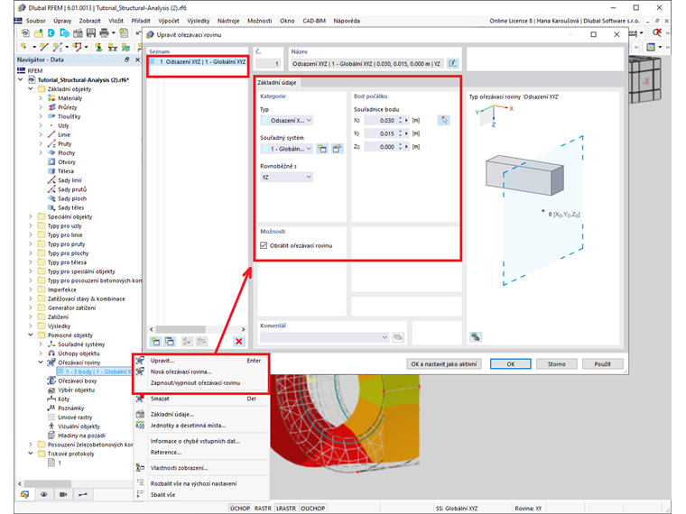Click the New line tool icon
The image size is (686, 514).
click(x=43, y=47)
